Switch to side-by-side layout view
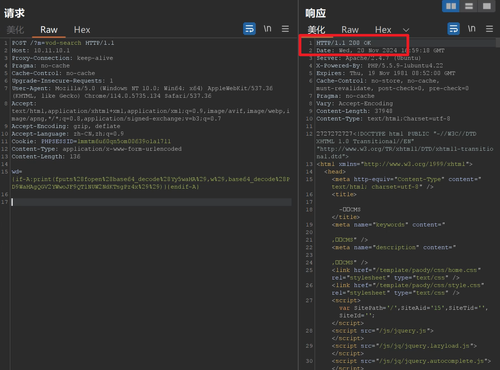This screenshot has width=500, height=370. [451, 6]
